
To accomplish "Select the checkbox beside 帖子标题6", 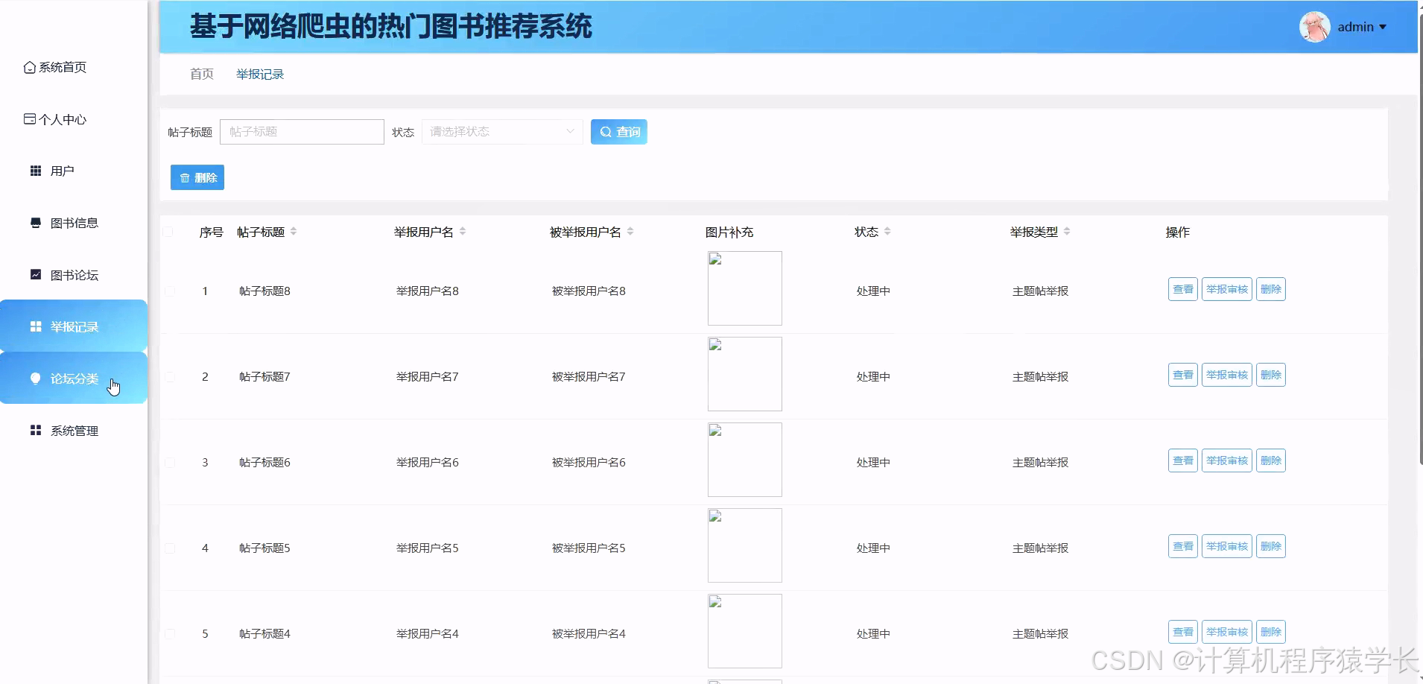I will (169, 462).
